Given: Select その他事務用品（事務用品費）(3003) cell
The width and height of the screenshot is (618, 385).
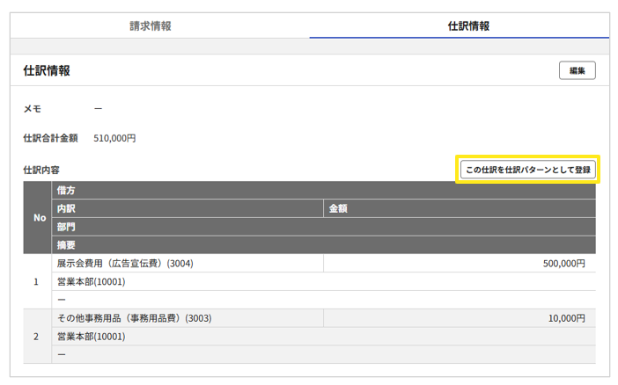Looking at the screenshot, I should [x=188, y=318].
